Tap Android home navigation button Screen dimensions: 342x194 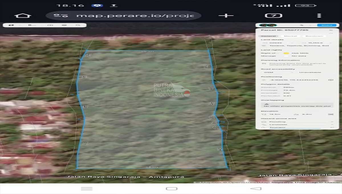(171, 189)
